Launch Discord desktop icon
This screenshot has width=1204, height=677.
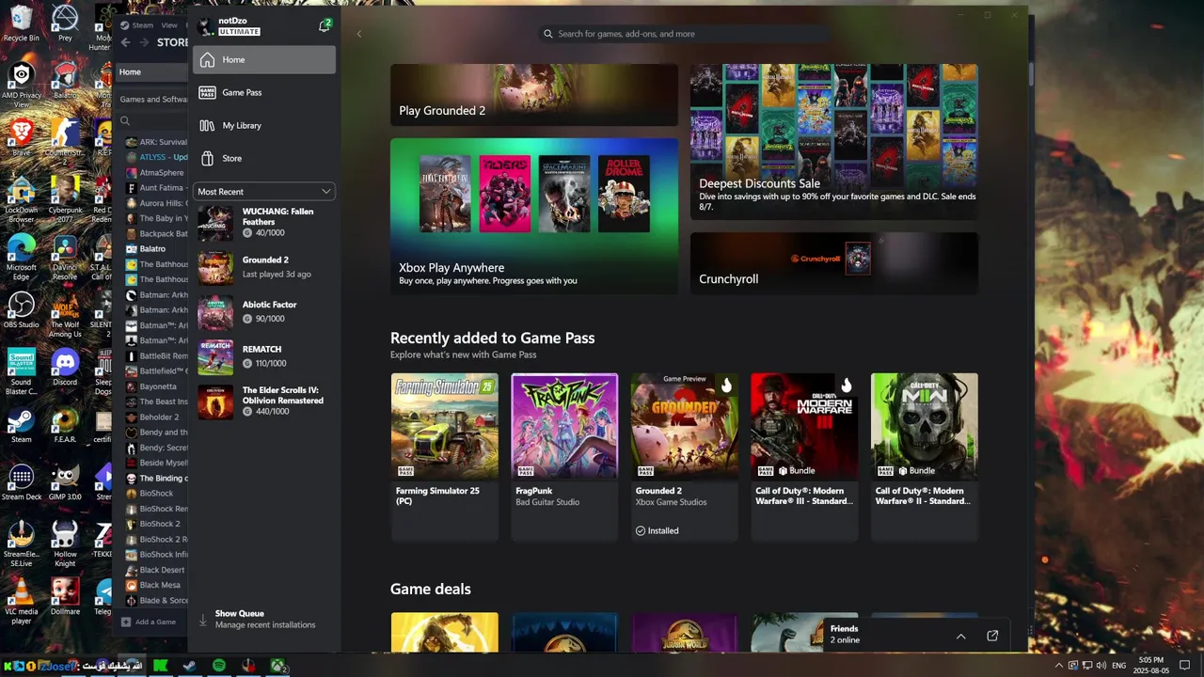(65, 367)
